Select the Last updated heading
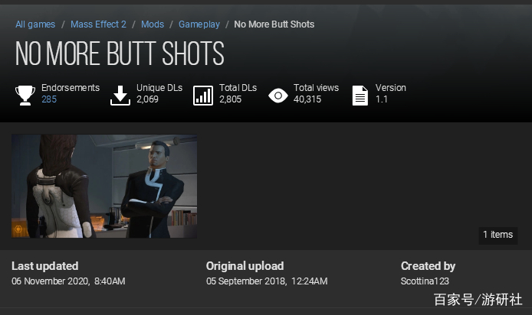Image resolution: width=532 pixels, height=315 pixels. [44, 266]
